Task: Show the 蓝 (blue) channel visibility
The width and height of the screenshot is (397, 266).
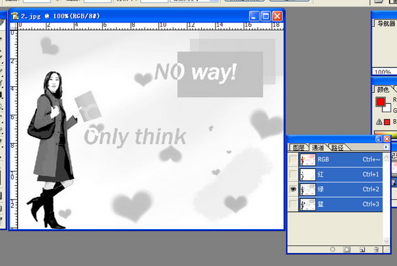Action: pyautogui.click(x=293, y=204)
